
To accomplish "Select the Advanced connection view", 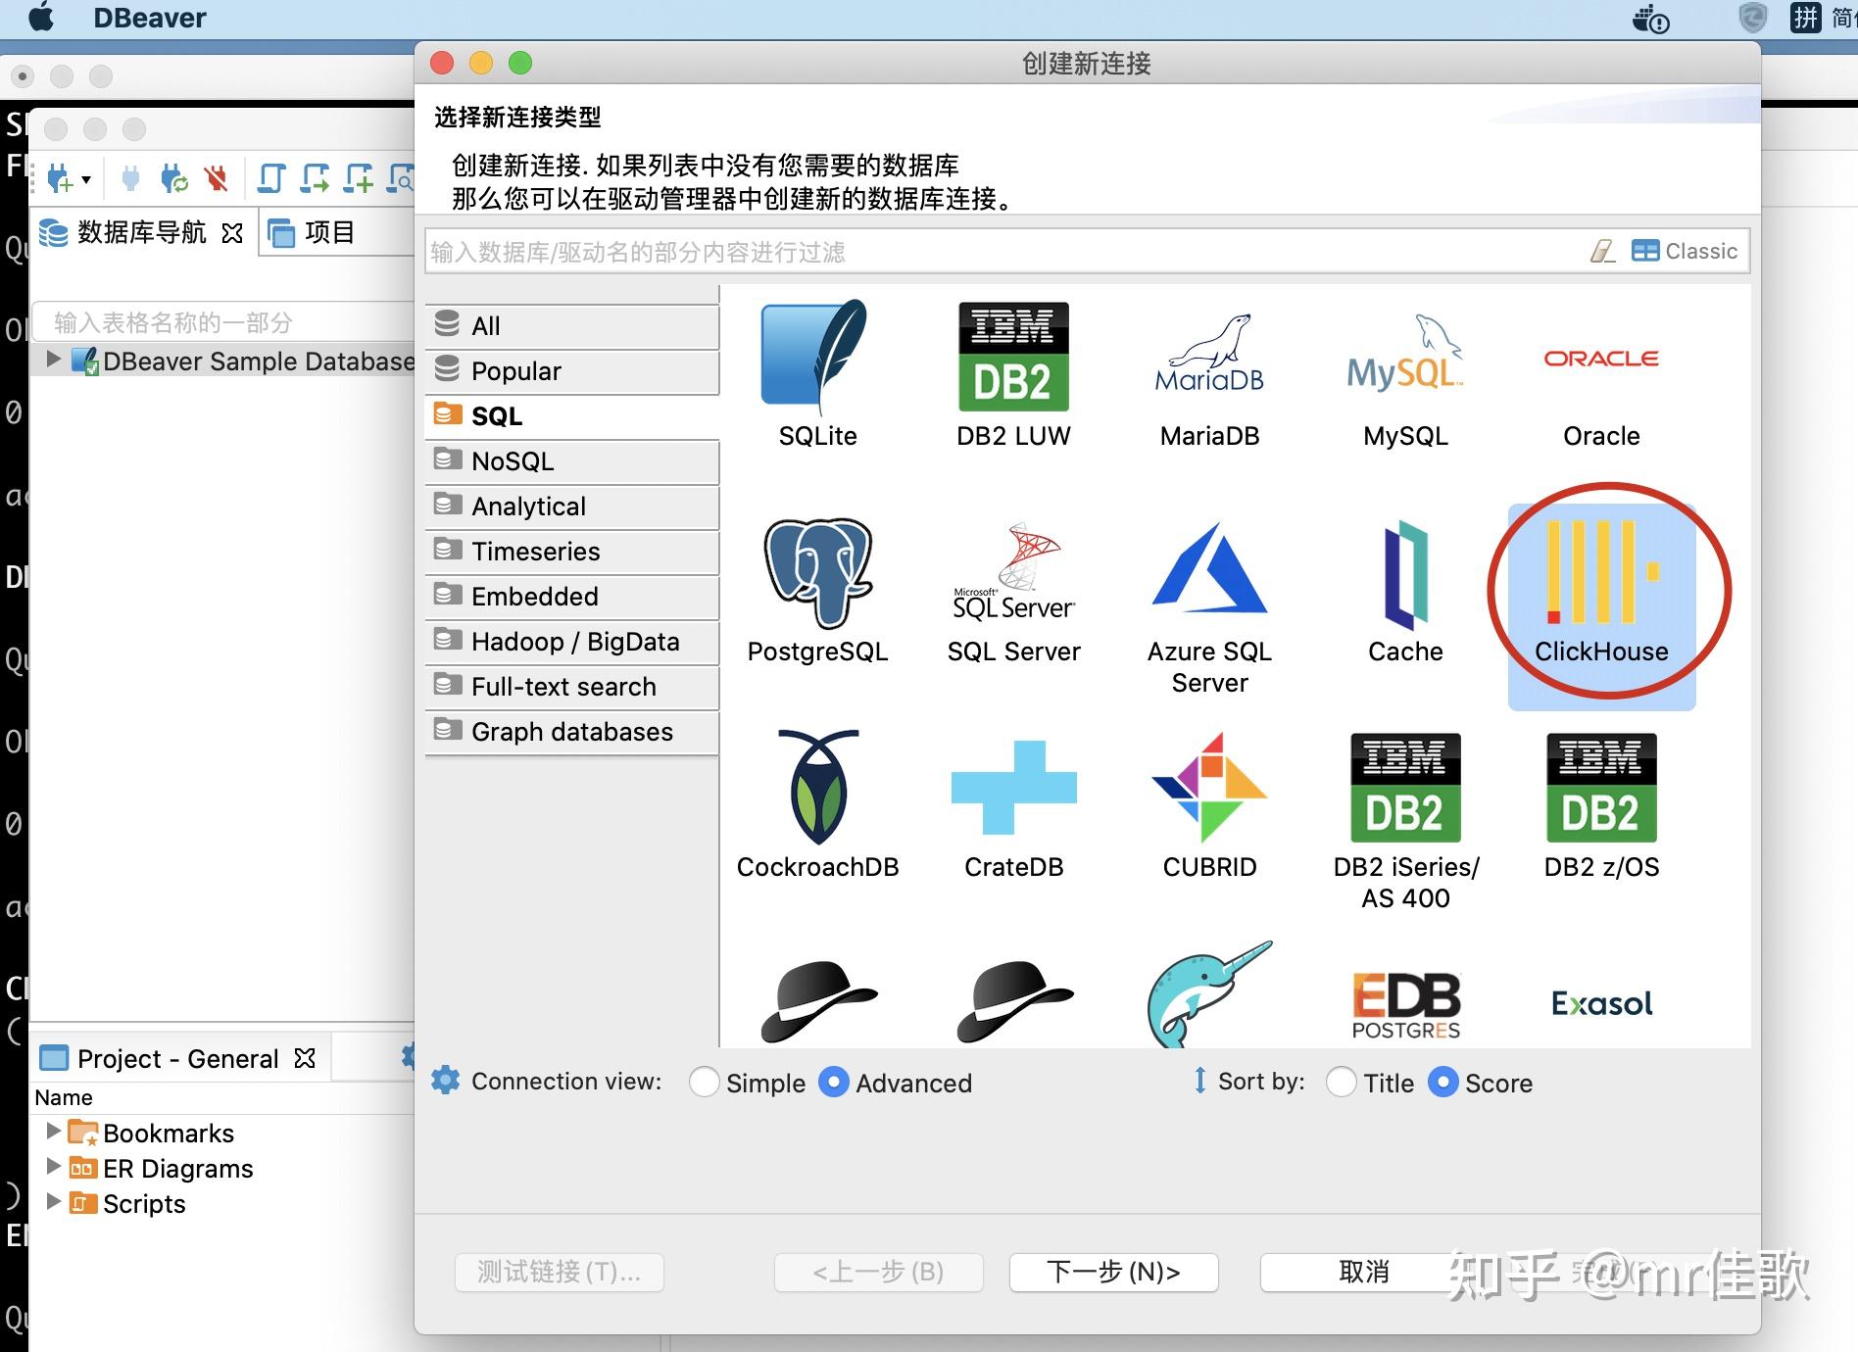I will click(x=833, y=1083).
